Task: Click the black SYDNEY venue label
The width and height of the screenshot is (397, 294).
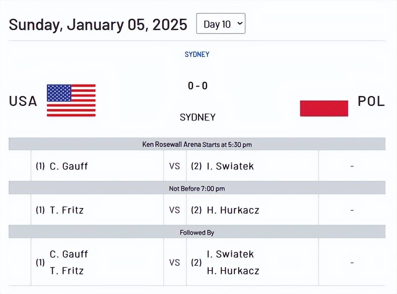Action: (198, 117)
